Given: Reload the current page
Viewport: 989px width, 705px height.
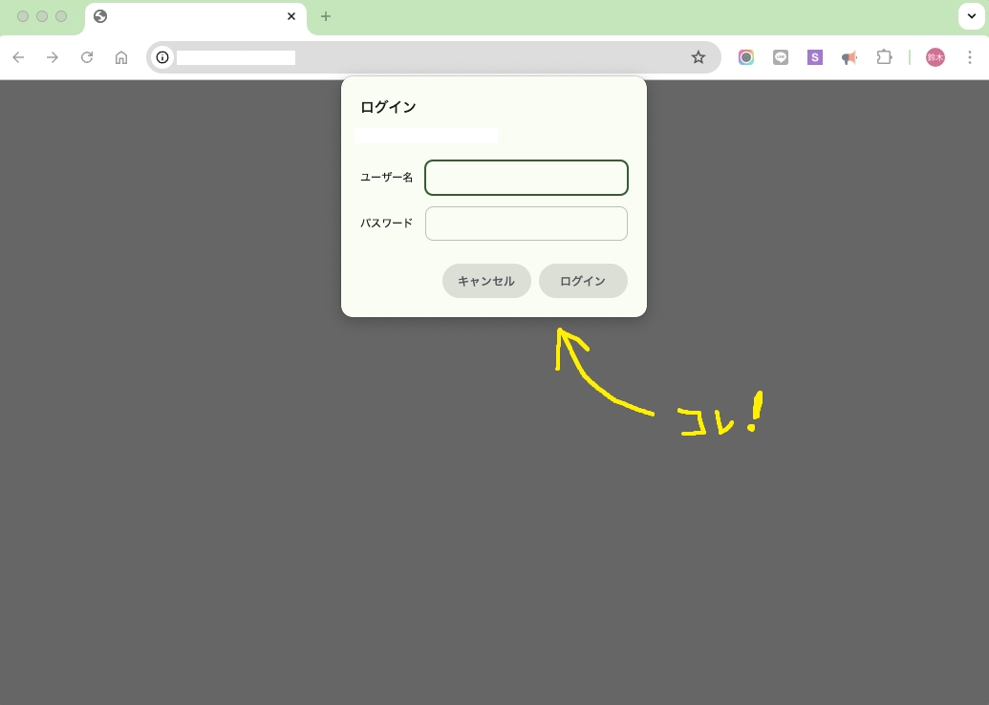Looking at the screenshot, I should [87, 57].
